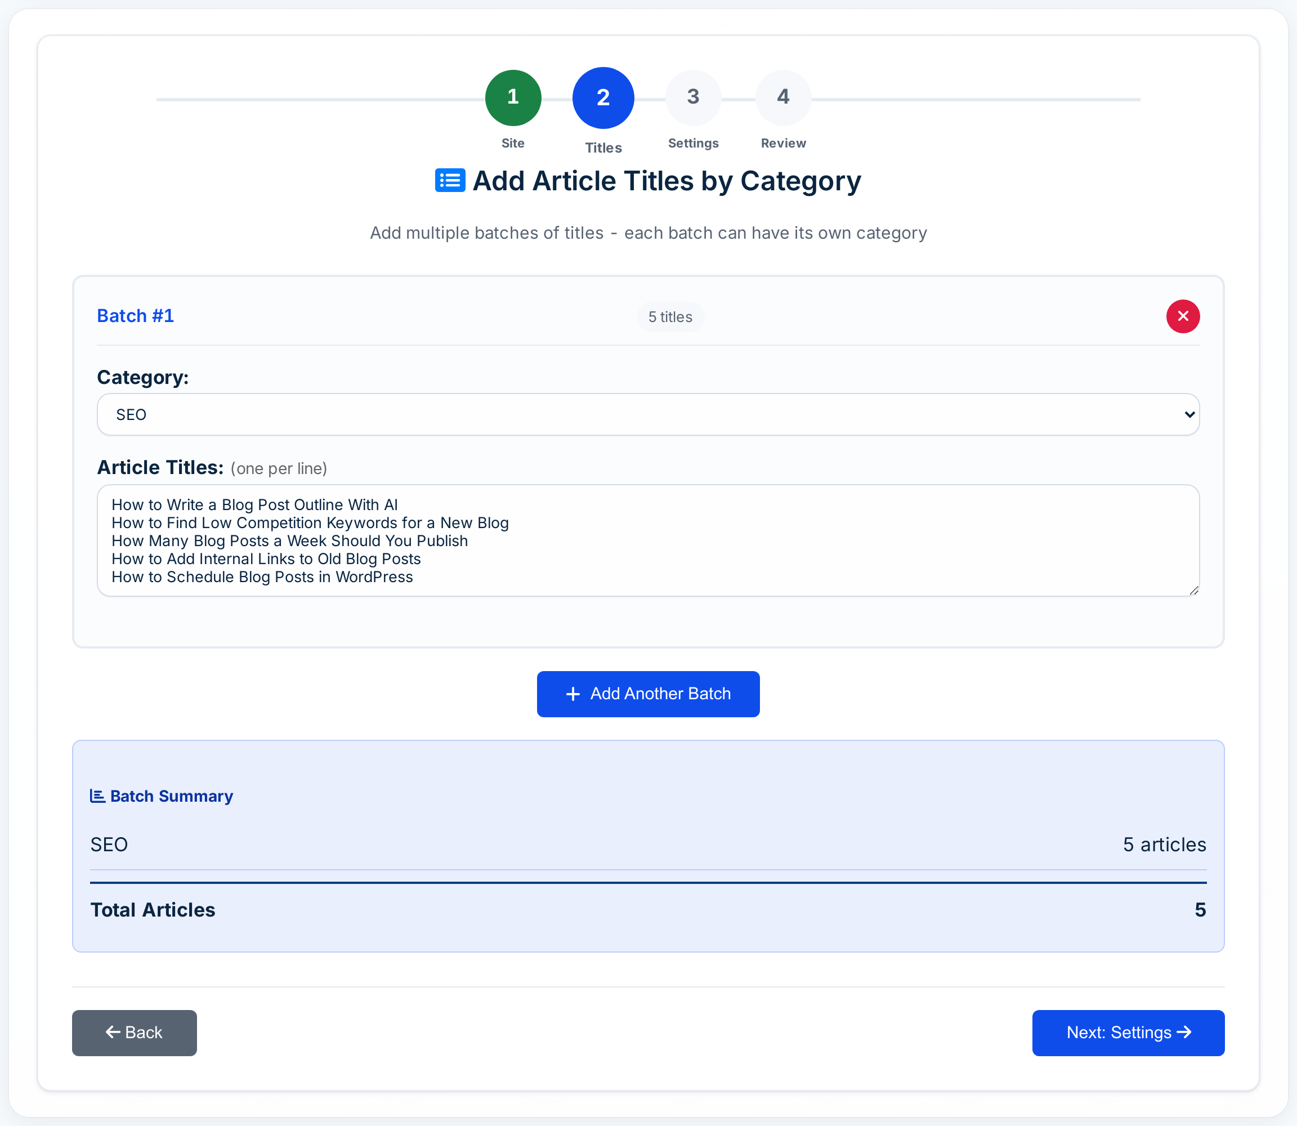
Task: Click the '(one per line)' hint text
Action: 279,468
